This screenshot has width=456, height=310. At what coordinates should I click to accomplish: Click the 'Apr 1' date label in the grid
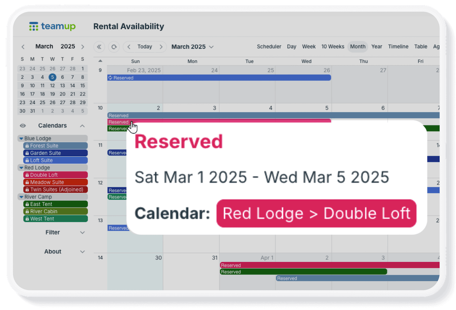[267, 258]
